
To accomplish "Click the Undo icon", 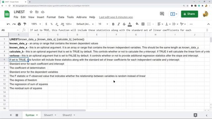I will click(8, 24).
